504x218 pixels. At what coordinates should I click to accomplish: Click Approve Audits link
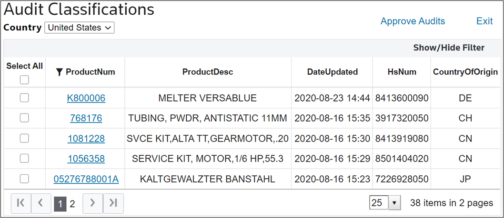[413, 21]
